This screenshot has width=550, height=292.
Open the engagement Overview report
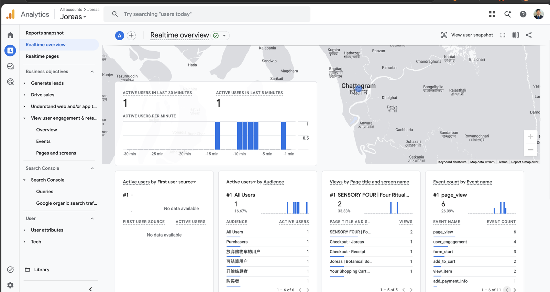[x=46, y=130]
